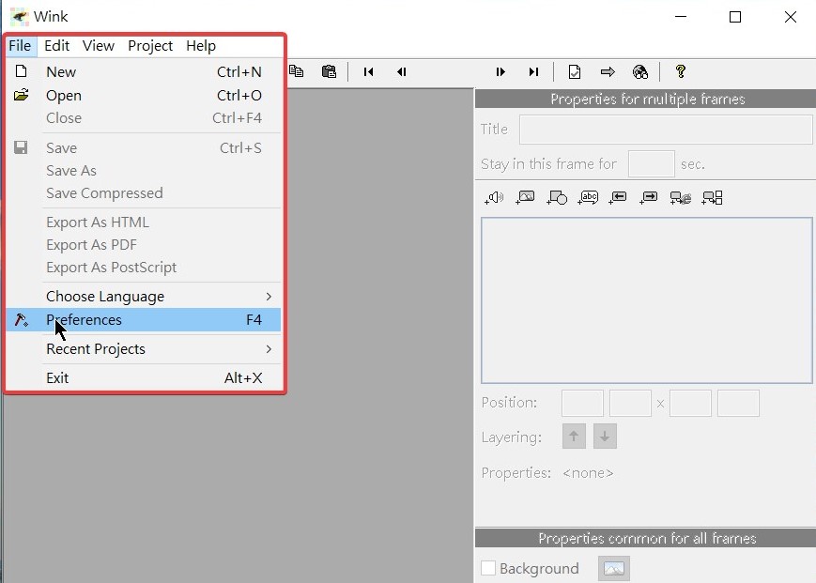Click Export As PostScript menu entry

[x=144, y=268]
